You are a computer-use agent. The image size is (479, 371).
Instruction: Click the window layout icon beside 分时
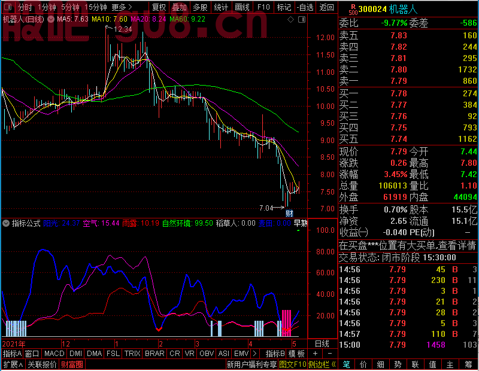(x=8, y=7)
